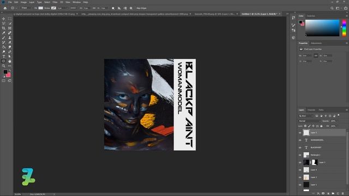Switch to the Swatches tab
The image size is (349, 196).
(x=311, y=16)
